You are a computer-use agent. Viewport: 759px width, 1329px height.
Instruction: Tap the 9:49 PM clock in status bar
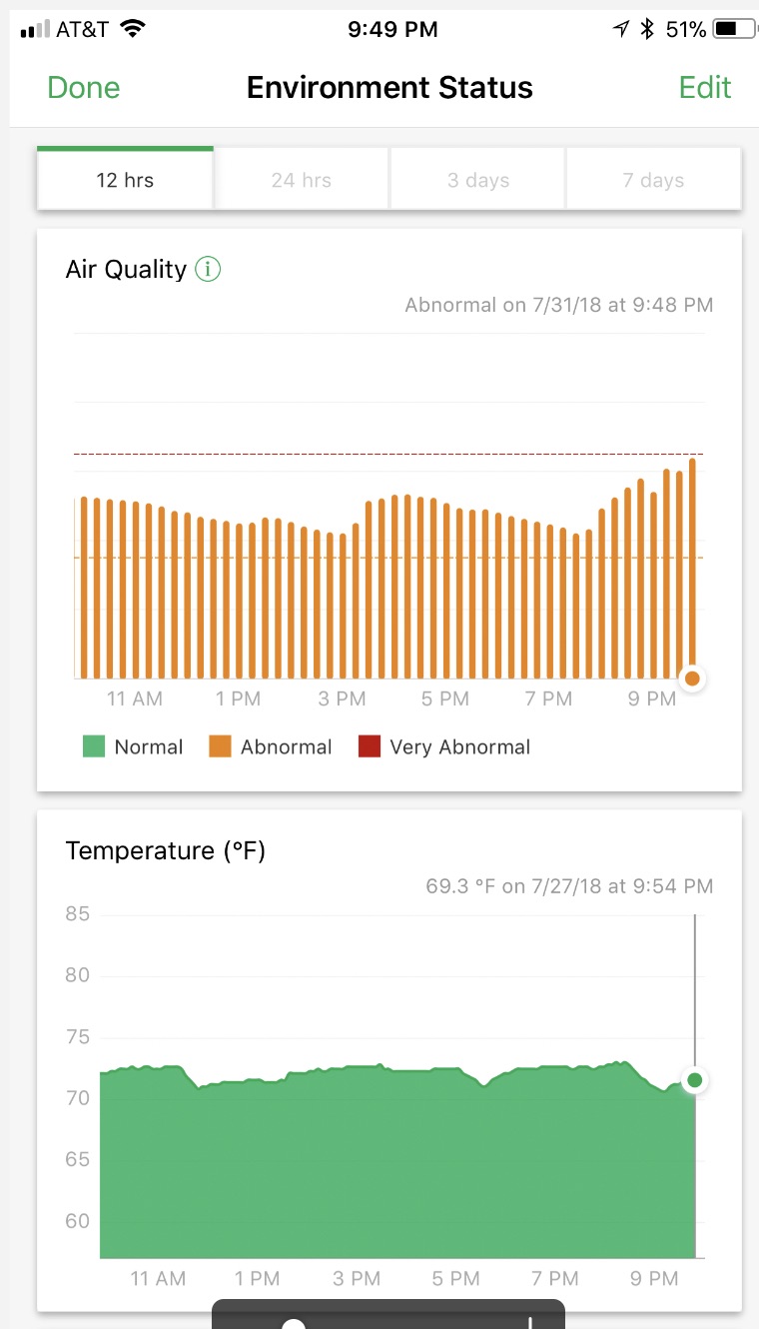click(x=392, y=30)
